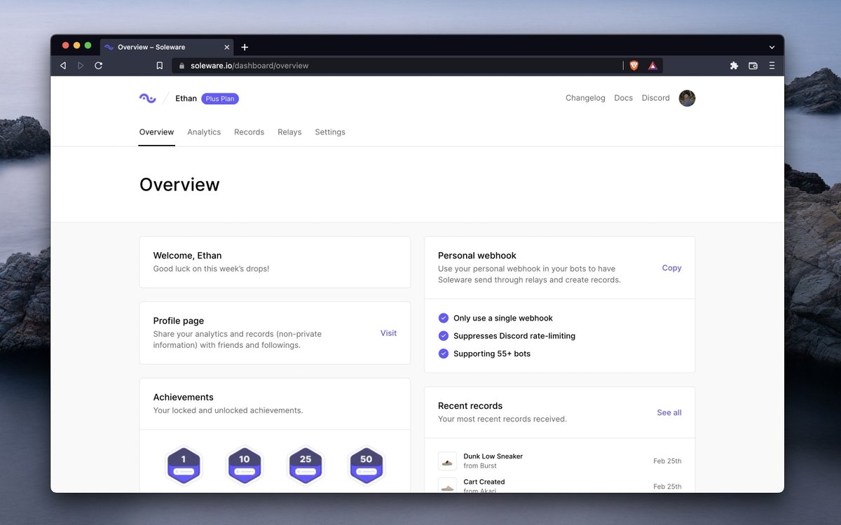Expand the tab search chevron
This screenshot has width=841, height=525.
(772, 47)
